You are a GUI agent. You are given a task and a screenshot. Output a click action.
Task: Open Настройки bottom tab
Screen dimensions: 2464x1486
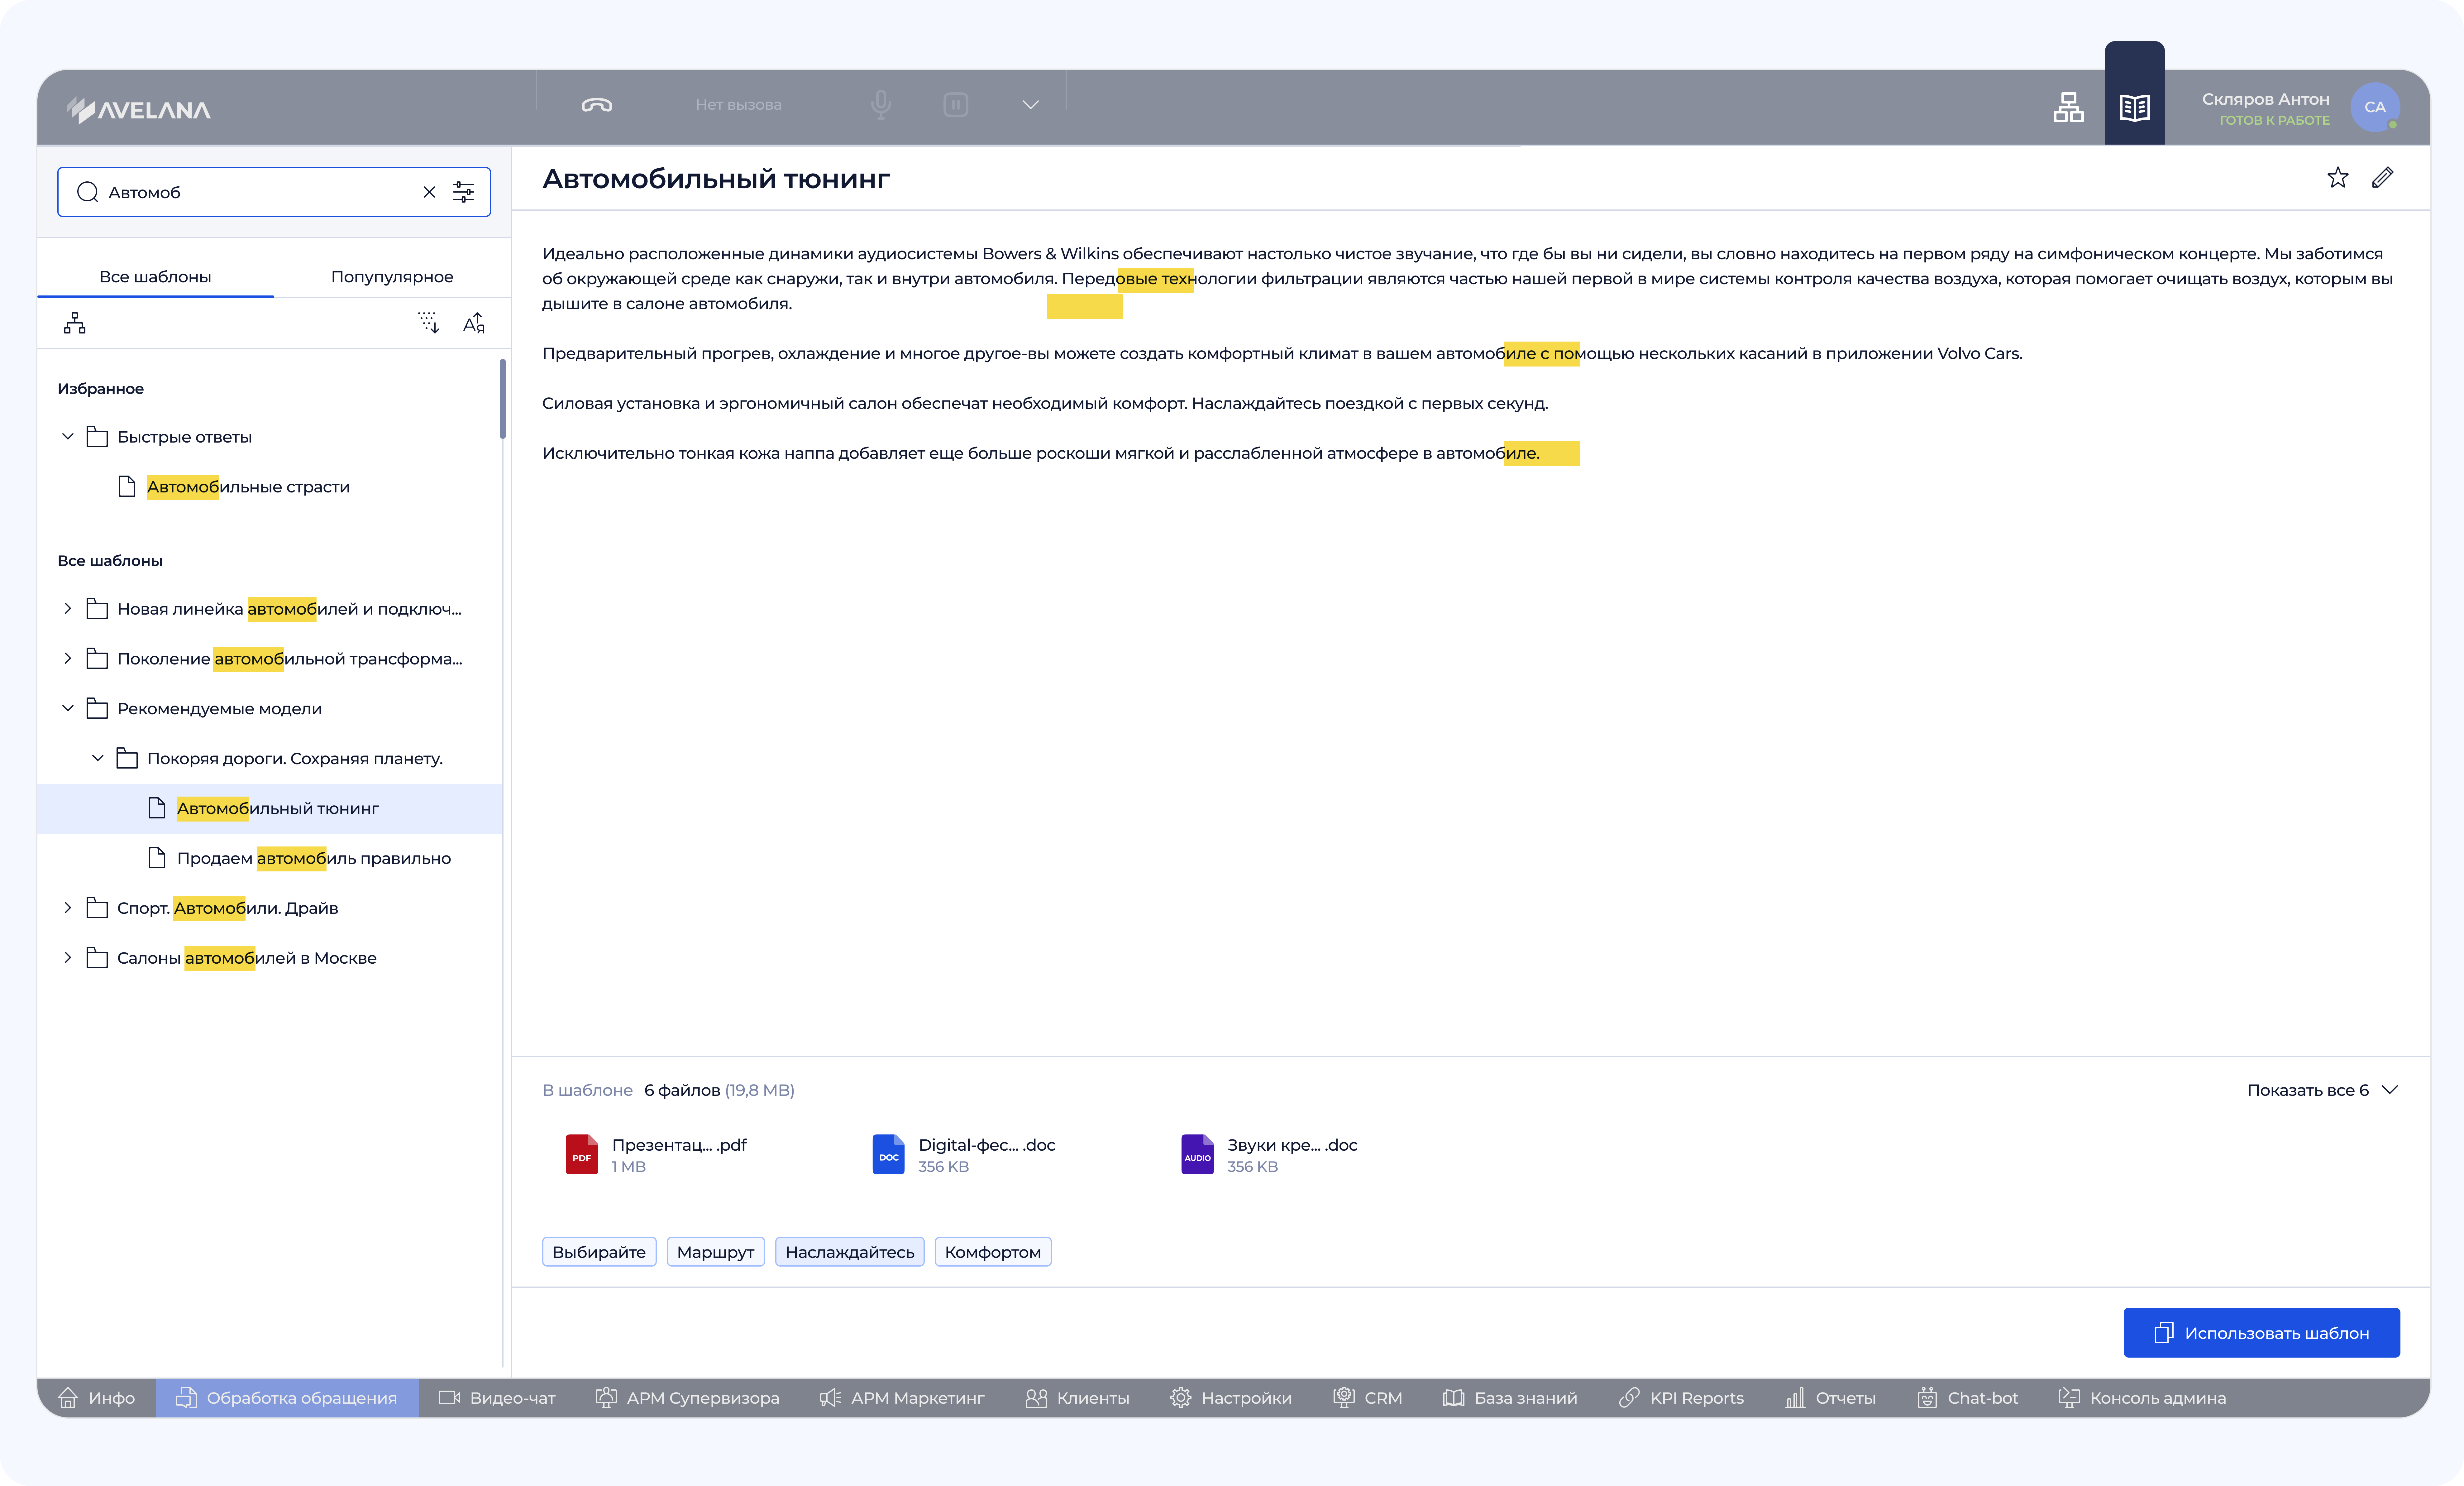tap(1231, 1398)
